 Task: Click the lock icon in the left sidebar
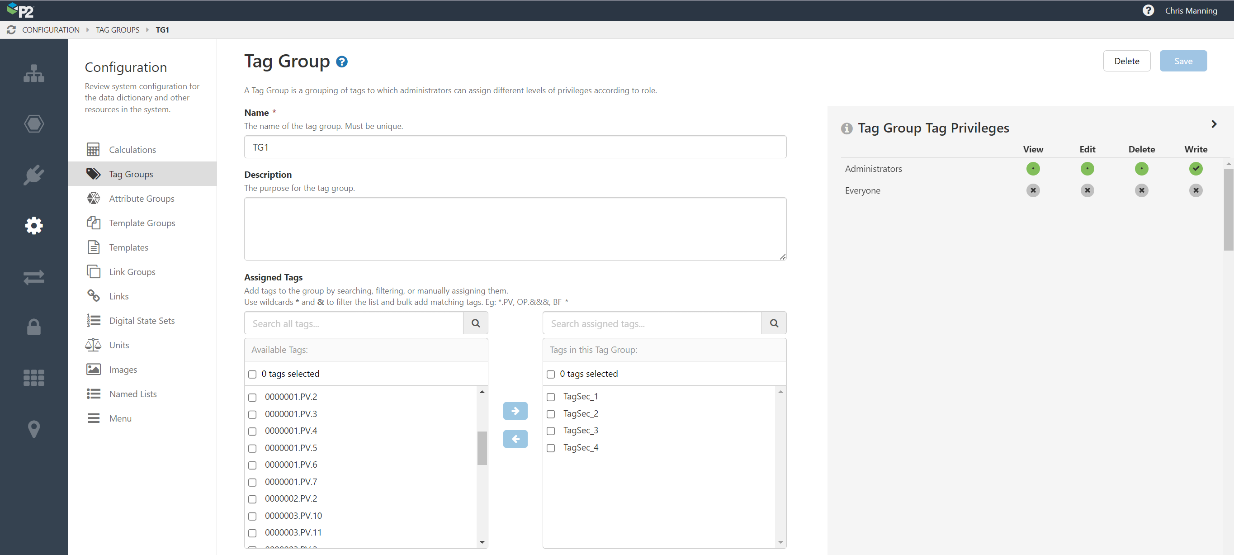point(33,327)
